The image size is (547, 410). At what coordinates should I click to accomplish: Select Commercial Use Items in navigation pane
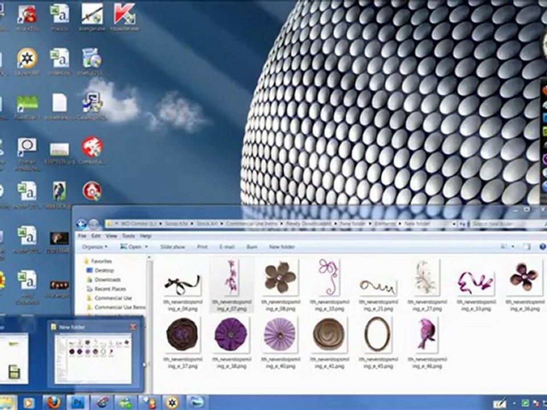coord(116,307)
